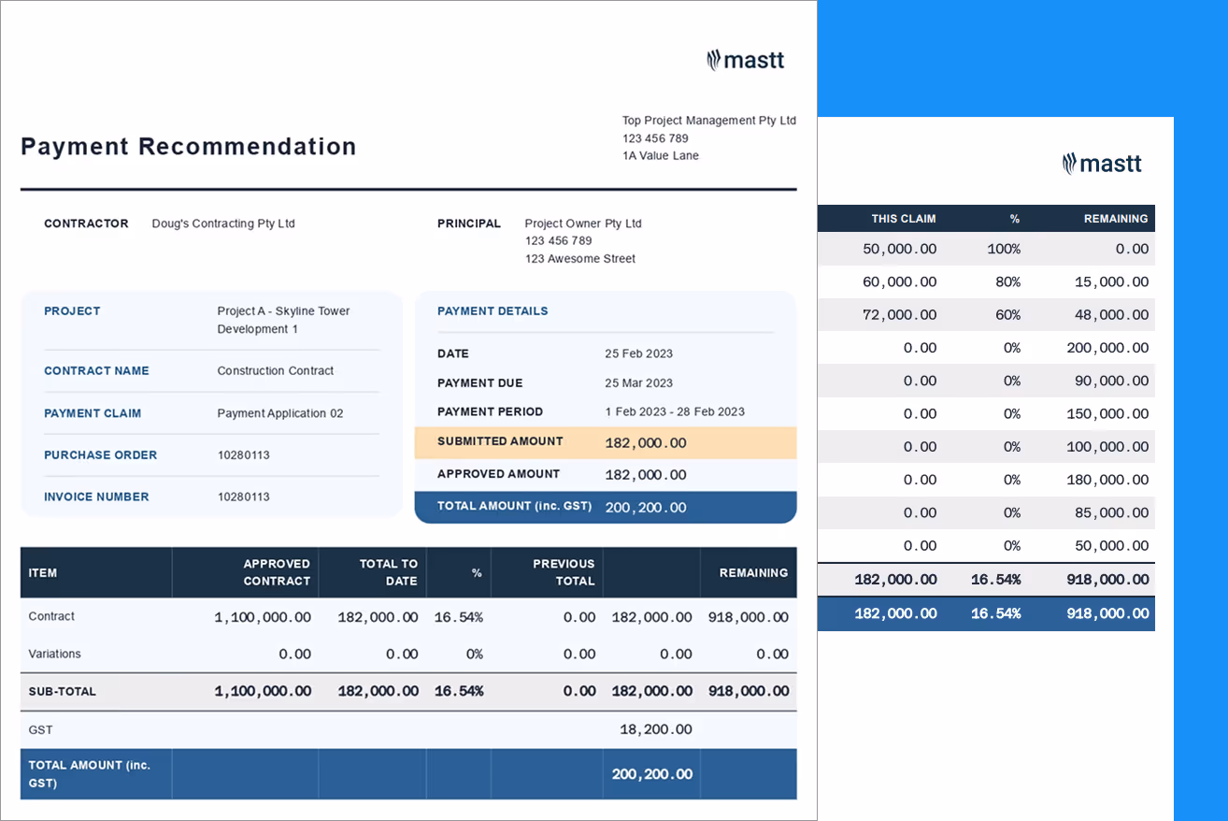The image size is (1228, 821).
Task: Click the % header on the back page
Action: click(x=1015, y=219)
